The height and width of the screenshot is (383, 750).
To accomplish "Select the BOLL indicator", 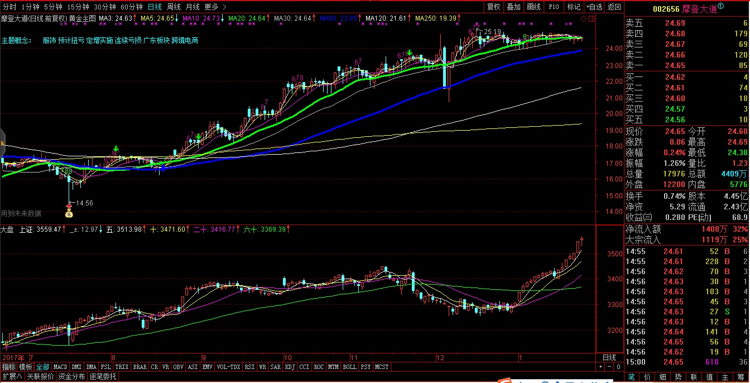I will tap(350, 367).
